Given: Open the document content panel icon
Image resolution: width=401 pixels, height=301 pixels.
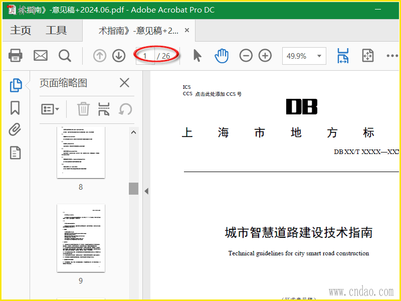Looking at the screenshot, I should point(15,153).
